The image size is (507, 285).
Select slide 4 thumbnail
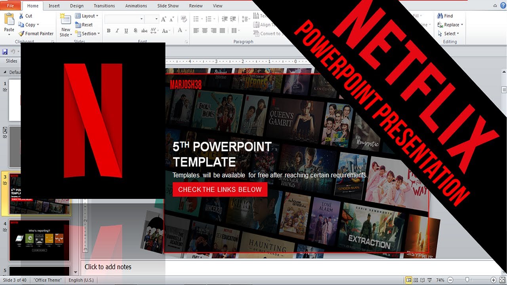point(39,240)
